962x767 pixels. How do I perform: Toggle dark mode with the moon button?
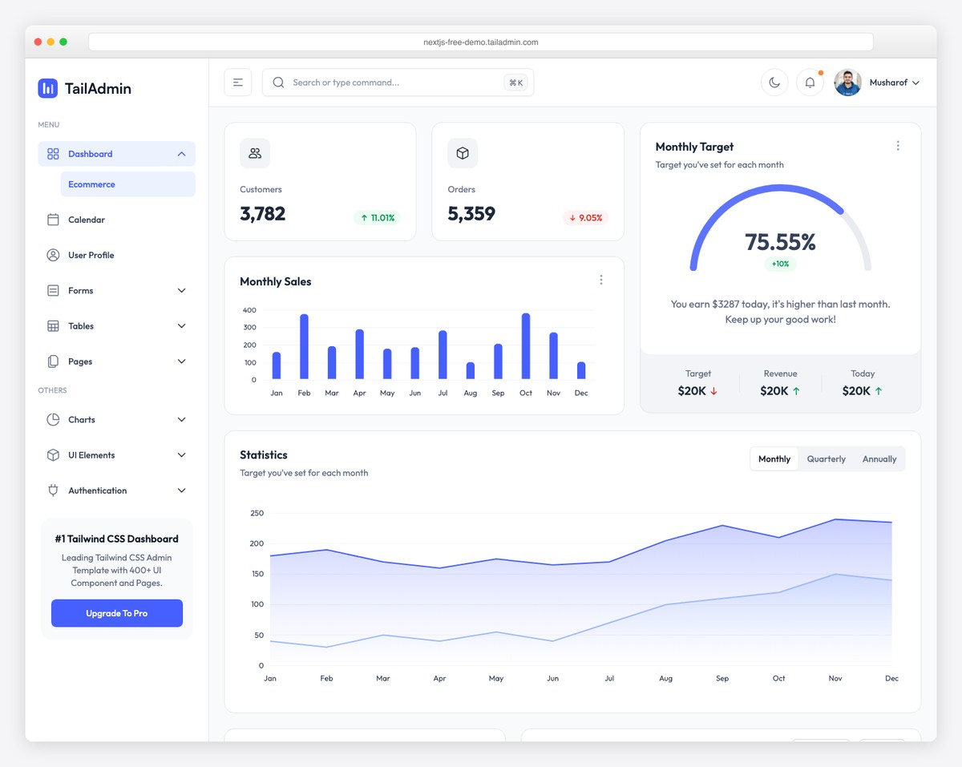774,82
